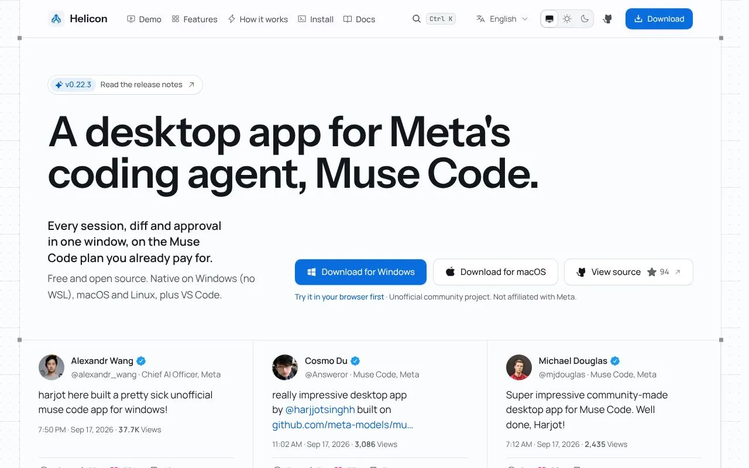
Task: Open the github.com/meta-models link in tweet
Action: tap(342, 425)
